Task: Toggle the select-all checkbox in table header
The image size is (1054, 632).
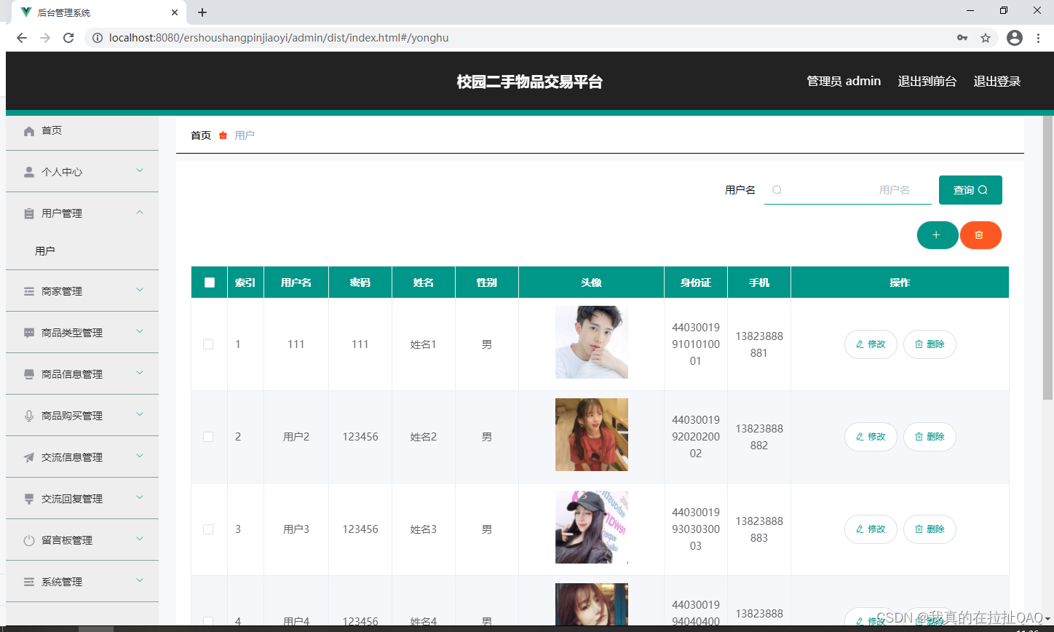Action: [210, 283]
